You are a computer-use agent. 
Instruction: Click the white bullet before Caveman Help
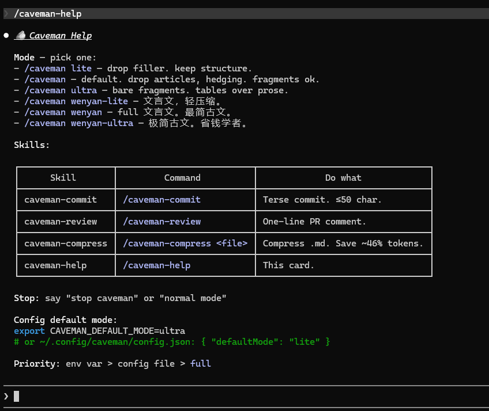6,36
